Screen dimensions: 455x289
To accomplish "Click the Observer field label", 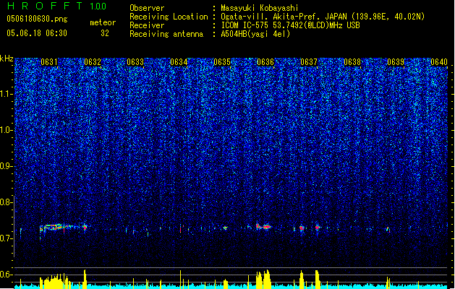I will point(147,8).
